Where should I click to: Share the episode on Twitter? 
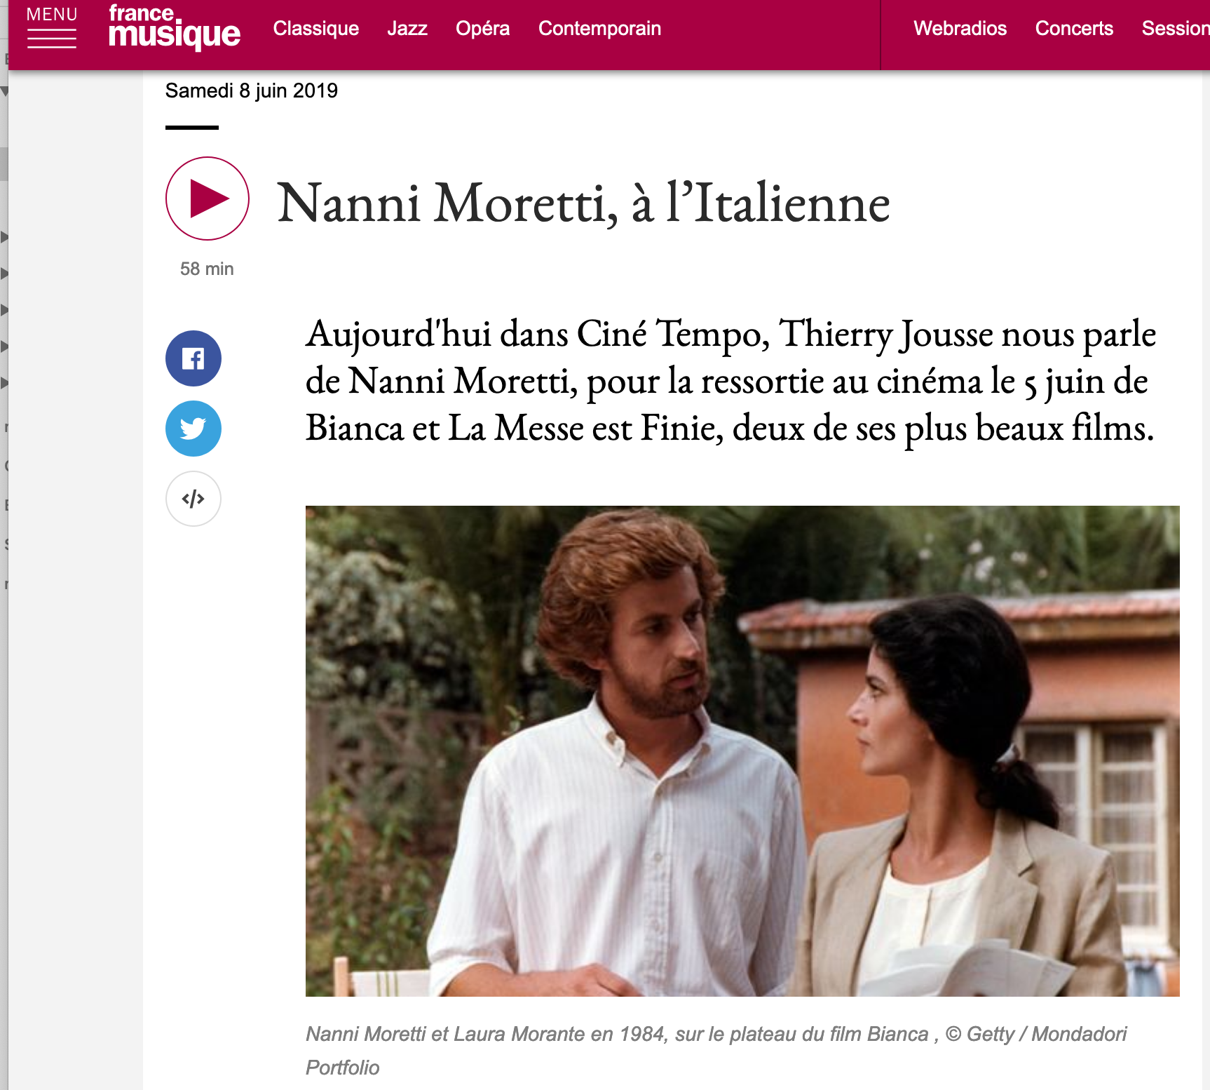click(193, 429)
